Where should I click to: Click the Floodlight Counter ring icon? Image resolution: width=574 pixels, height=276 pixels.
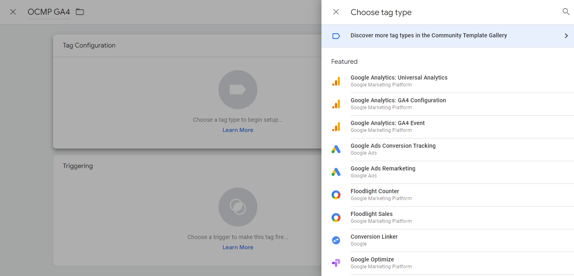(336, 195)
